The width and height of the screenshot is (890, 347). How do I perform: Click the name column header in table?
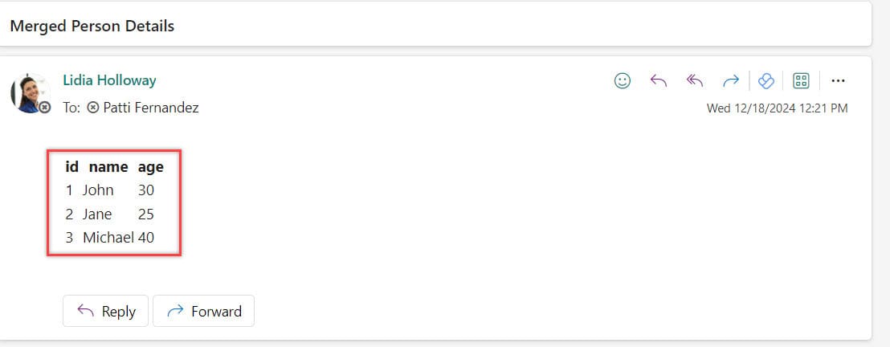coord(108,167)
